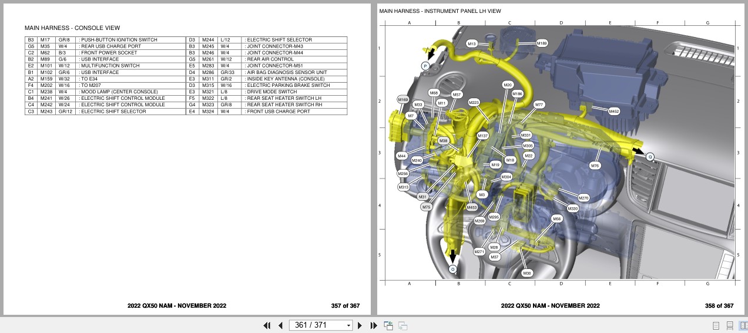Screen dimensions: 748x333
Task: Click the 'MAIN HARNESS - CONSOLE VIEW' heading
Action: (x=72, y=28)
